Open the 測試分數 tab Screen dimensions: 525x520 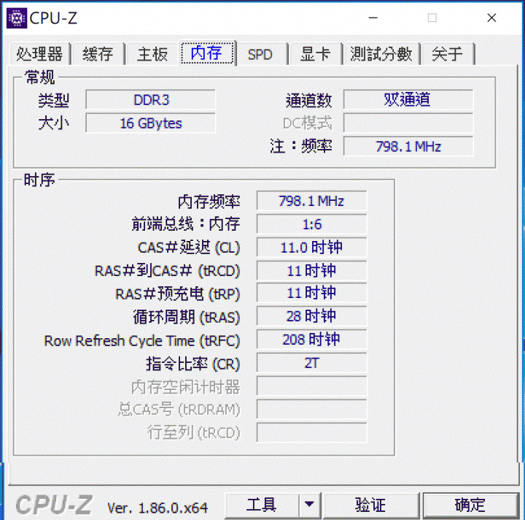click(x=381, y=53)
